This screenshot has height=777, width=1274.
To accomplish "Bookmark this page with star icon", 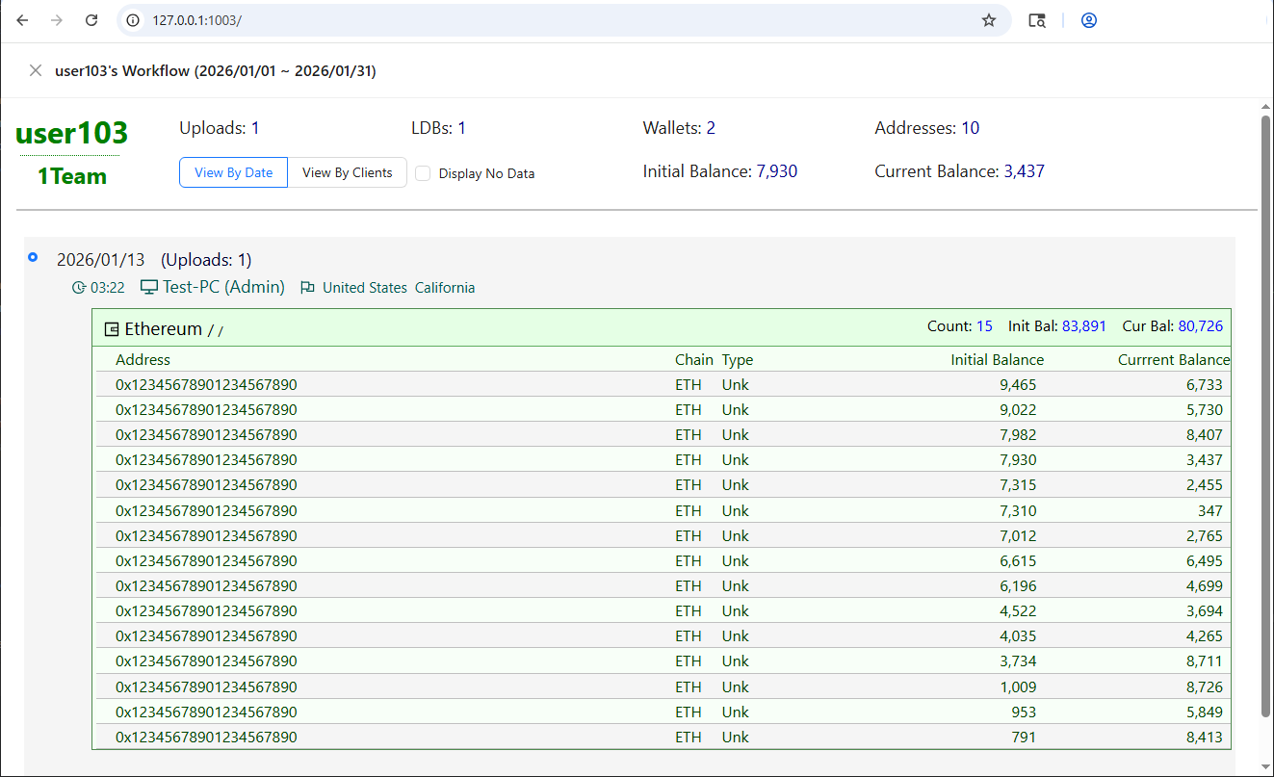I will click(x=988, y=20).
